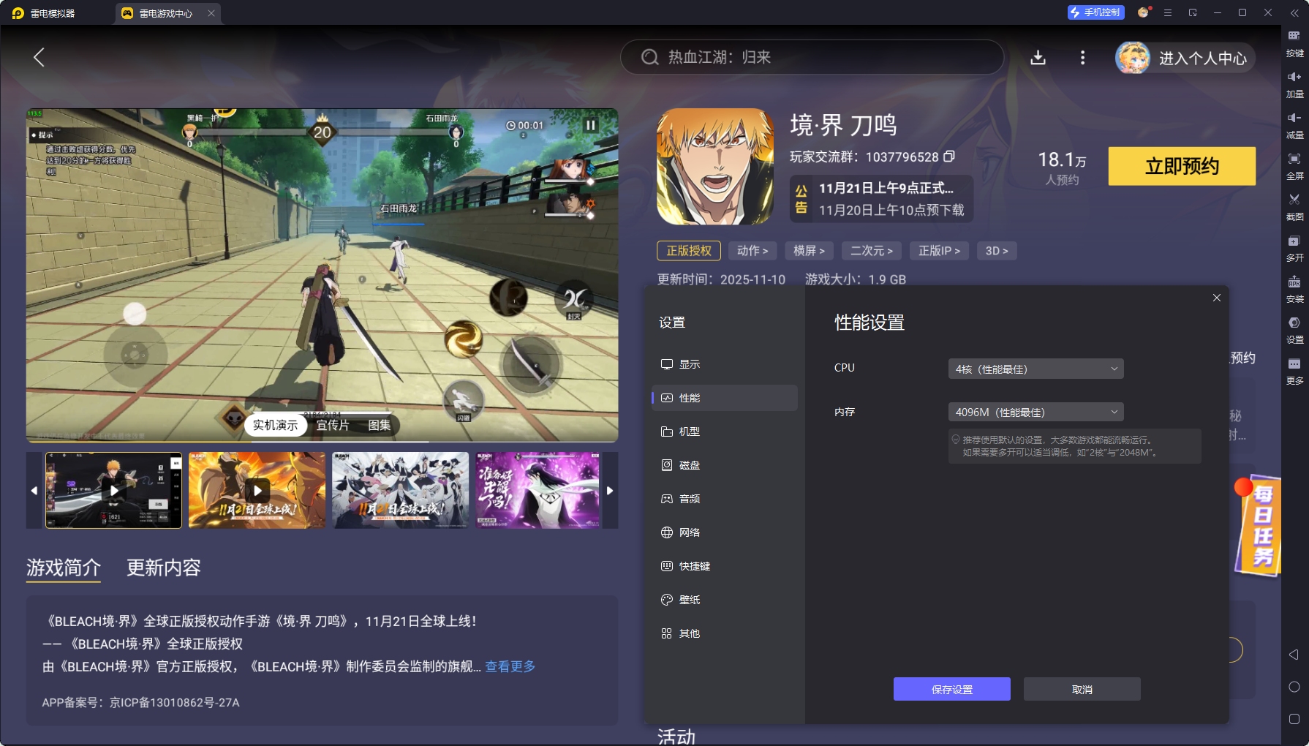Open the three-dot more options menu

coord(1082,58)
